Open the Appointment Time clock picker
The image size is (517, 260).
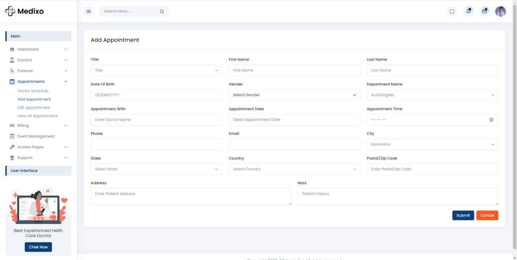pyautogui.click(x=491, y=120)
